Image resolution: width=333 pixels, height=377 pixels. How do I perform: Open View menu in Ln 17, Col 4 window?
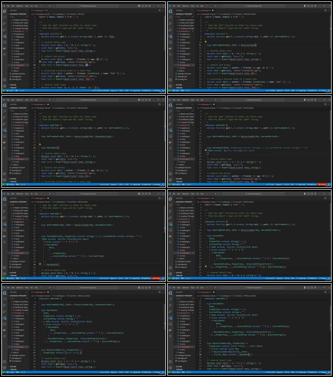coord(192,100)
